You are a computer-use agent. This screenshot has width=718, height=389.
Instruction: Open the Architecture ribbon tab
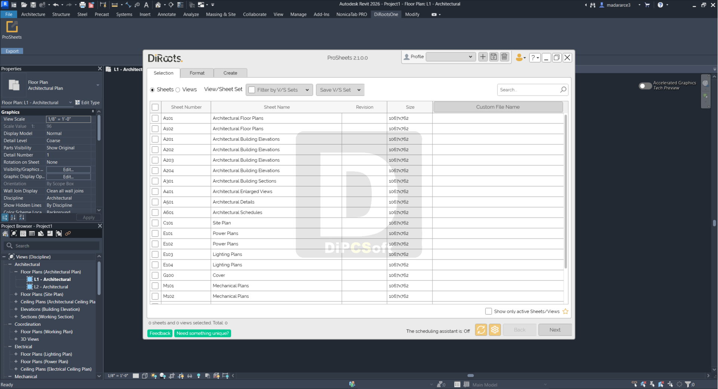coord(33,14)
